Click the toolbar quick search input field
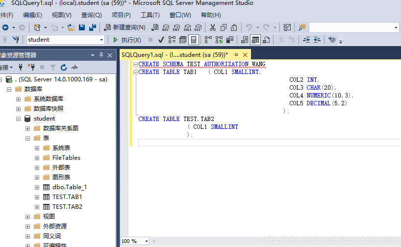 [x=351, y=27]
